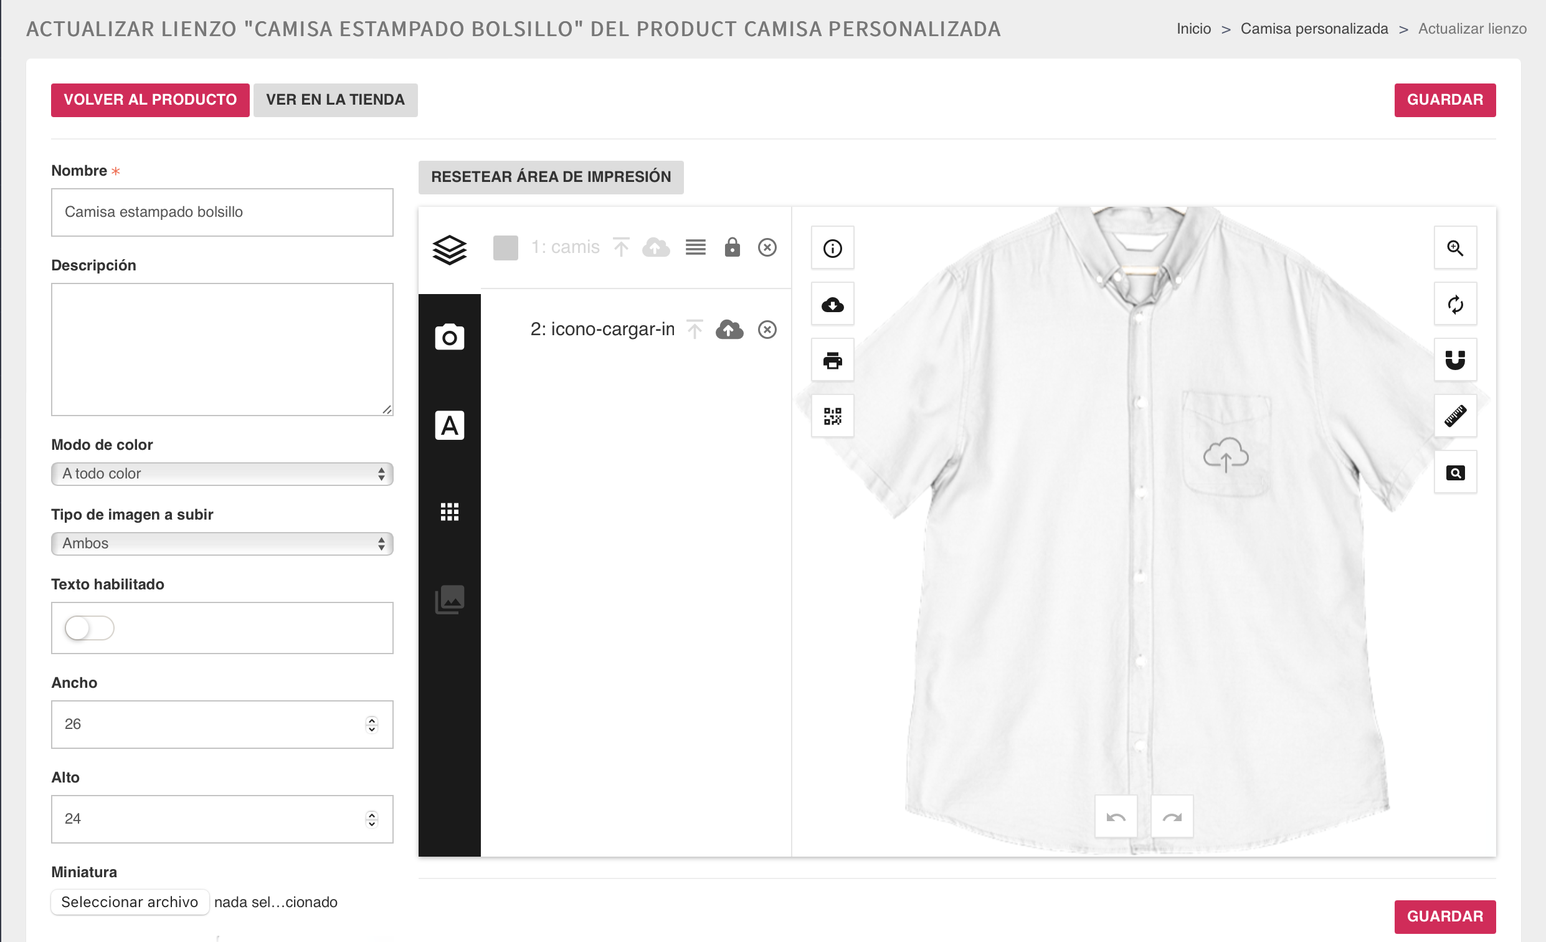Click the bottom Guardar button

(1445, 917)
